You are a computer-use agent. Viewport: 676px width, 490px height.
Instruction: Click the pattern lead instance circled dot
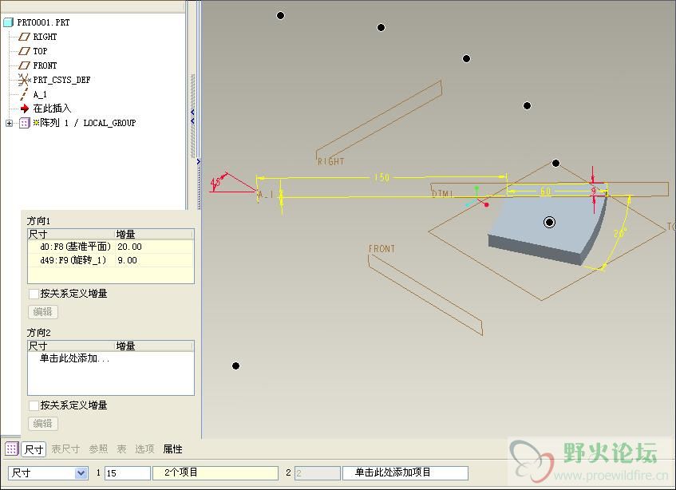(x=549, y=223)
